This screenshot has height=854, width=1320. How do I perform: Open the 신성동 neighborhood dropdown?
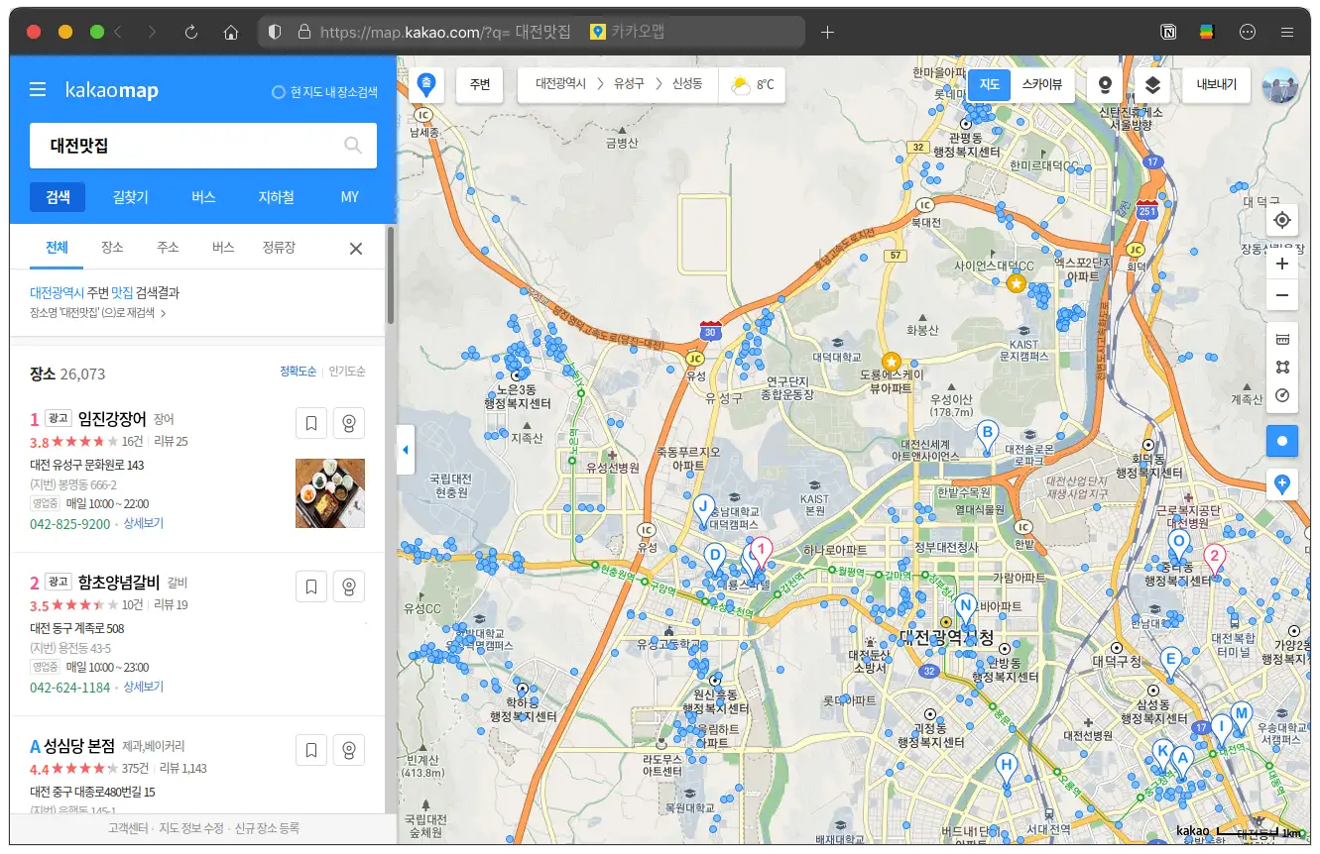tap(687, 85)
